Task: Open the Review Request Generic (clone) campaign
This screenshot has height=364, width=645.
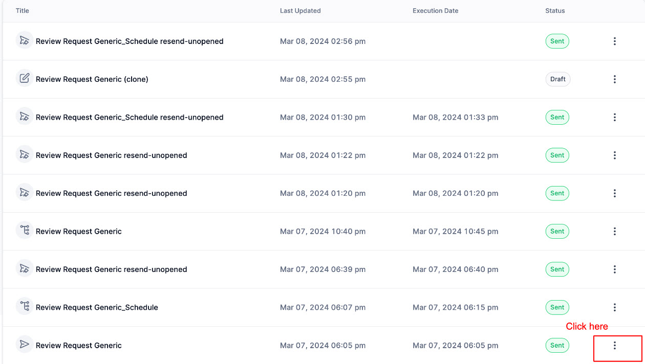Action: (92, 79)
